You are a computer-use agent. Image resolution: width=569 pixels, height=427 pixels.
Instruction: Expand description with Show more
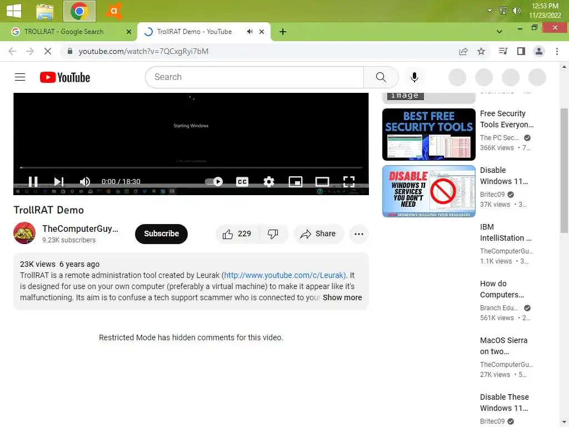point(342,297)
